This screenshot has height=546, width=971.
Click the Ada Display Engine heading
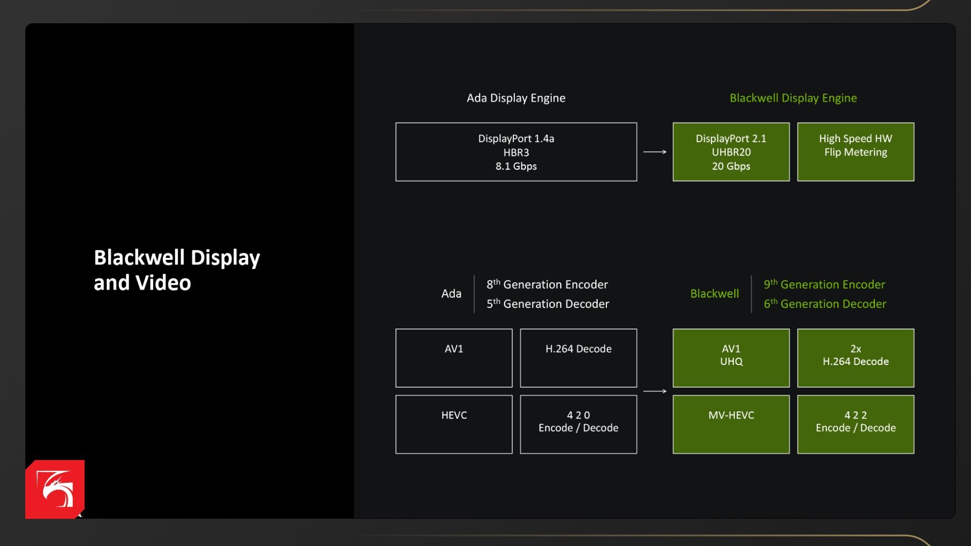pyautogui.click(x=516, y=98)
